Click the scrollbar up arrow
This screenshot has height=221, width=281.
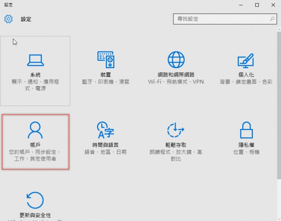tap(279, 29)
